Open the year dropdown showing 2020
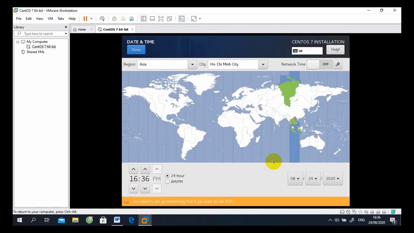The width and height of the screenshot is (414, 233). pos(333,179)
